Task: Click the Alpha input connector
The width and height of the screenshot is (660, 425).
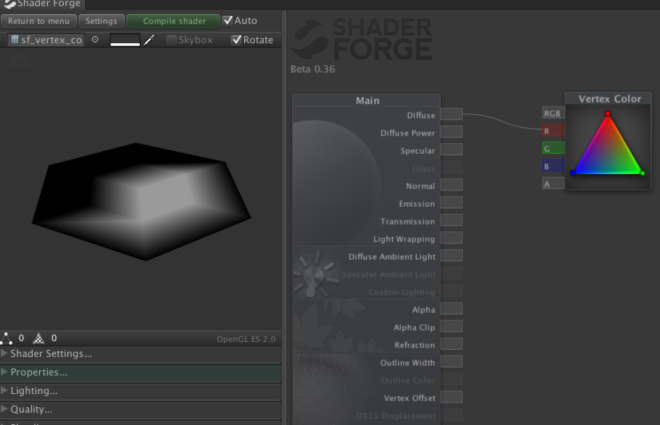Action: coord(452,309)
